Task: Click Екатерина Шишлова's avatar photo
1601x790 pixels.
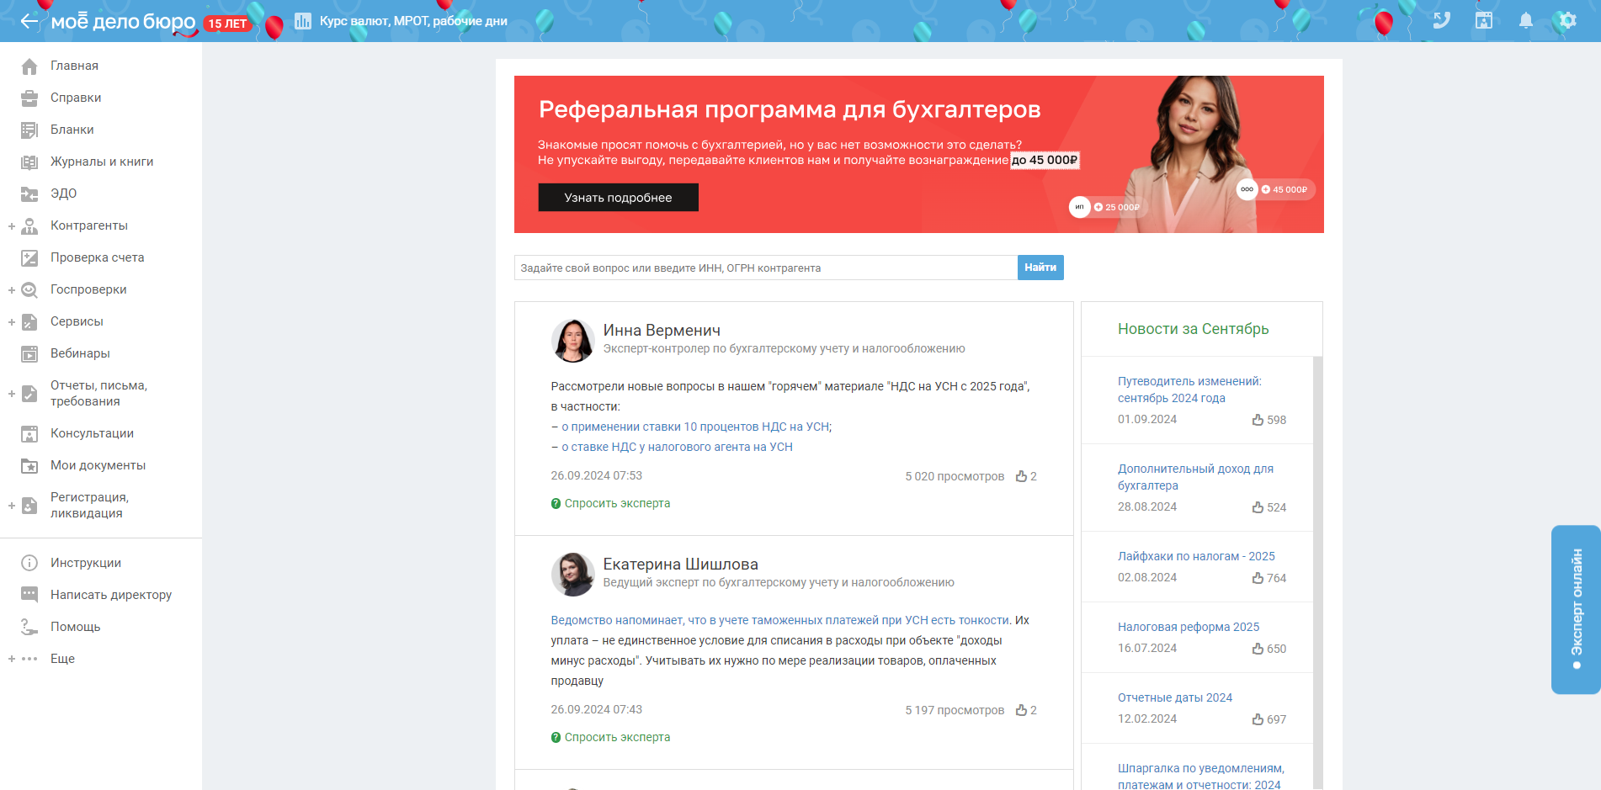Action: click(572, 575)
